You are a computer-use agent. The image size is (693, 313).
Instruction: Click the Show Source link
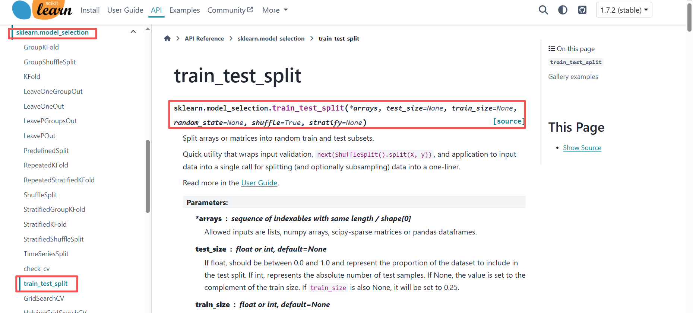coord(582,148)
